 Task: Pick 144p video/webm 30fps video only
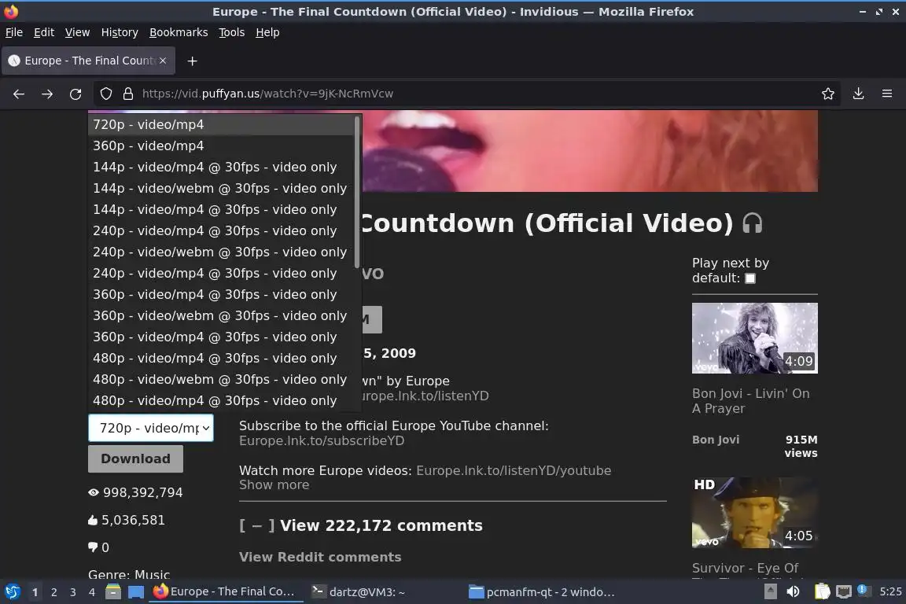coord(221,189)
